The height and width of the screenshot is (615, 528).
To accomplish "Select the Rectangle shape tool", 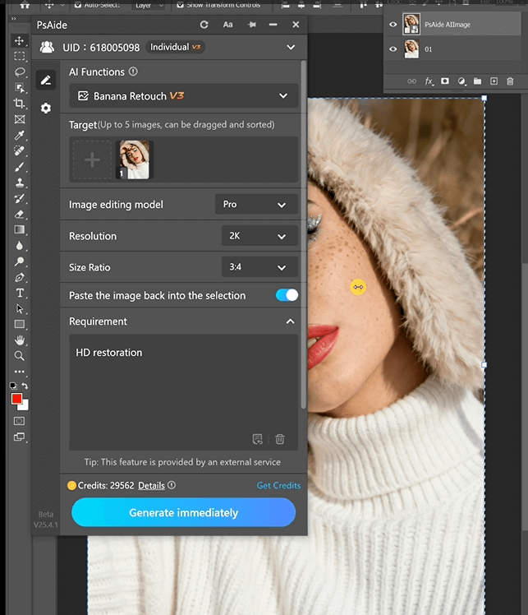I will coord(19,325).
